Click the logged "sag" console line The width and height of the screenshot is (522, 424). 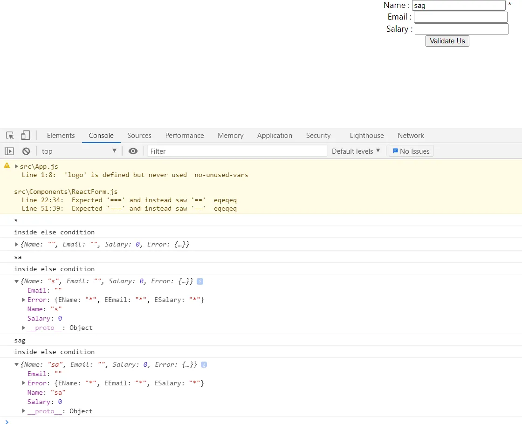coord(20,341)
